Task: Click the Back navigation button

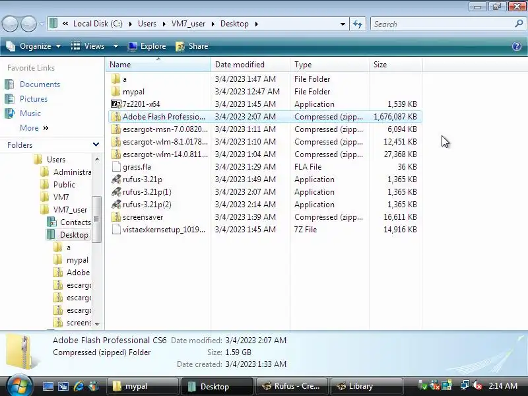Action: tap(10, 24)
